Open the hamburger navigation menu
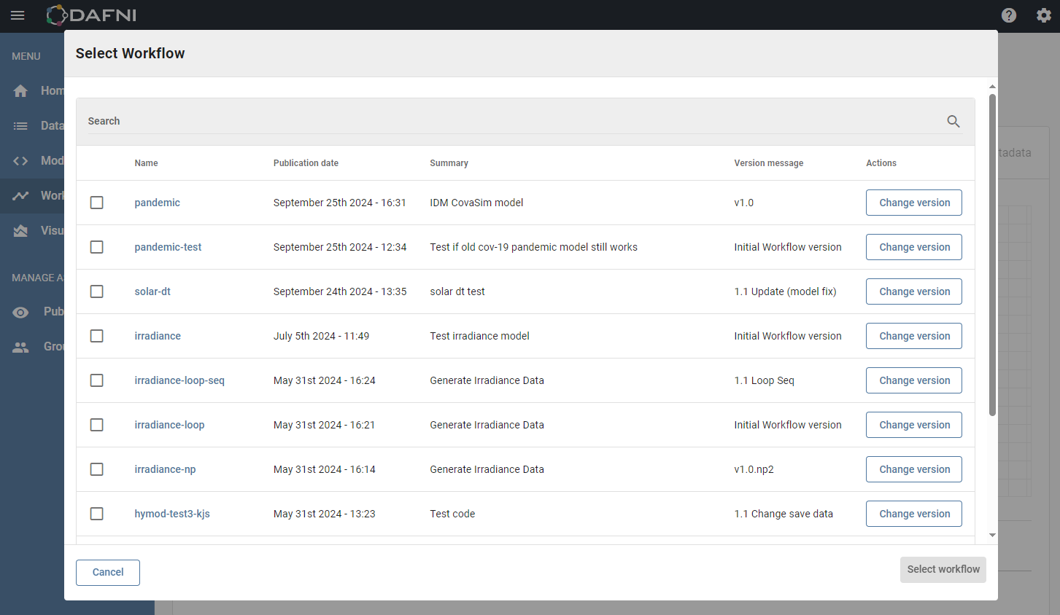The image size is (1060, 615). click(x=18, y=15)
